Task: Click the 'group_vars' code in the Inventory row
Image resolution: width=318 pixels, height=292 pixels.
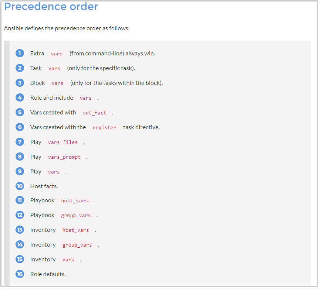Action: click(77, 245)
